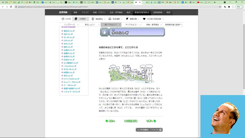Screen dimensions: 245x138
Task: Open the Chrome profile avatar
Action: coord(233,7)
